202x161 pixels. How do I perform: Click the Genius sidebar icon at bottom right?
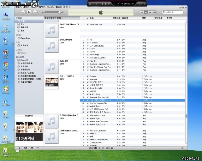(182, 148)
